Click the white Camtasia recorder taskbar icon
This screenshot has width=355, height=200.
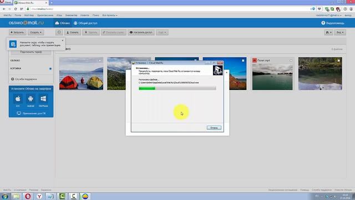click(74, 196)
